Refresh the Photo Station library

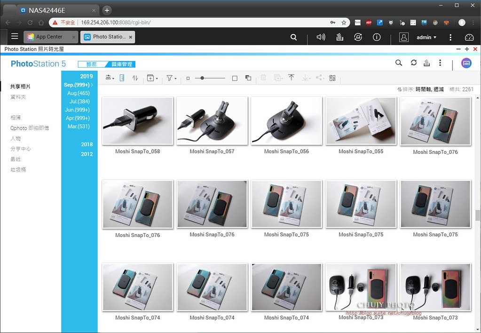(414, 63)
